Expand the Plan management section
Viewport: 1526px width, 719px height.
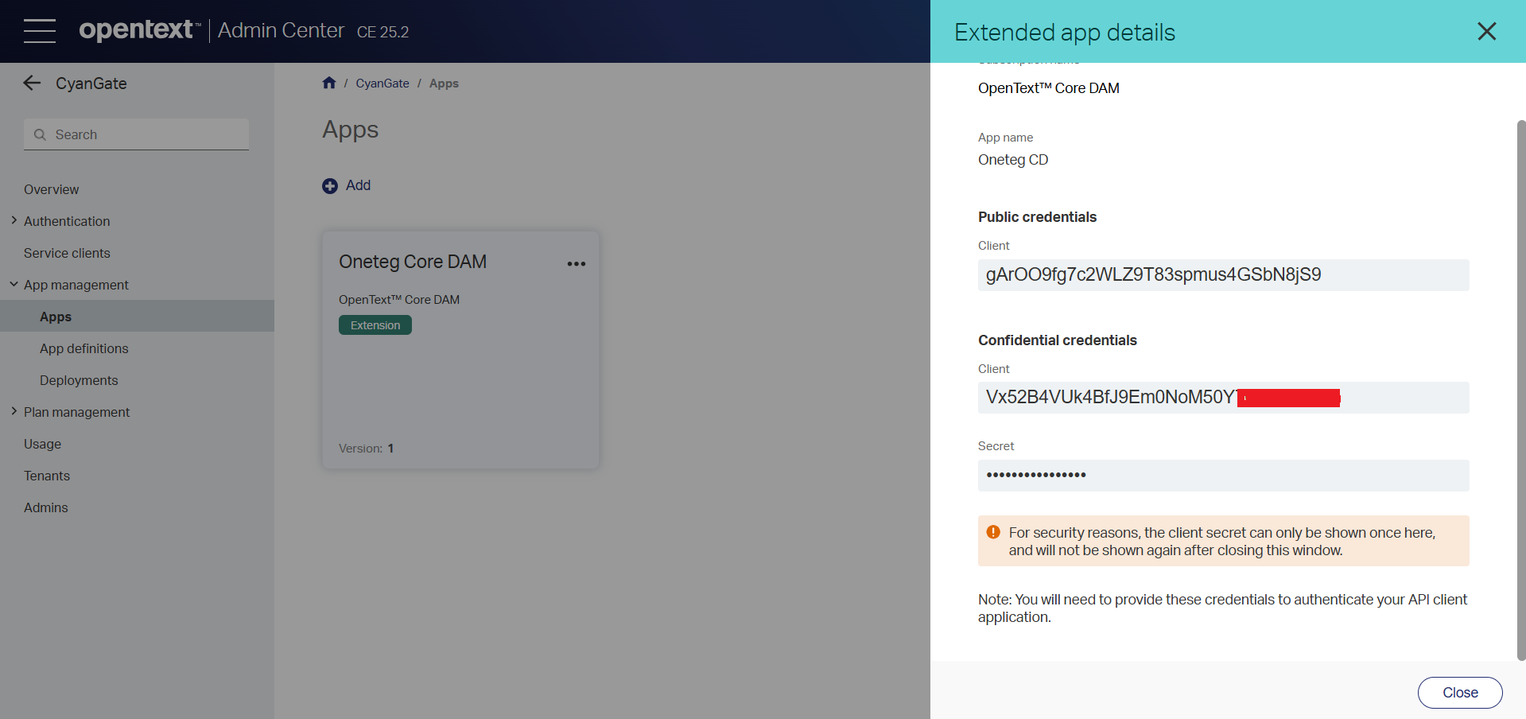tap(14, 412)
